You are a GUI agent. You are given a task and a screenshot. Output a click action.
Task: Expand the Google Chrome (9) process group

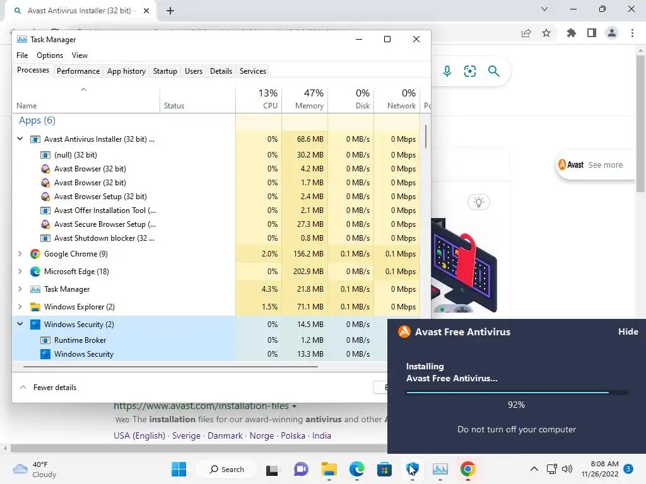coord(20,254)
